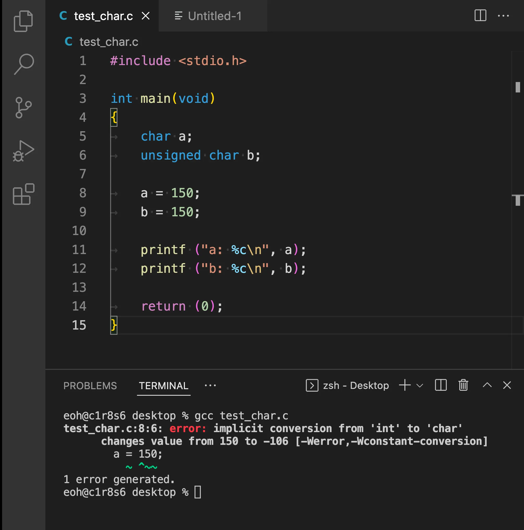Open the editor More Actions menu
Screen dimensions: 524x530
(x=503, y=16)
